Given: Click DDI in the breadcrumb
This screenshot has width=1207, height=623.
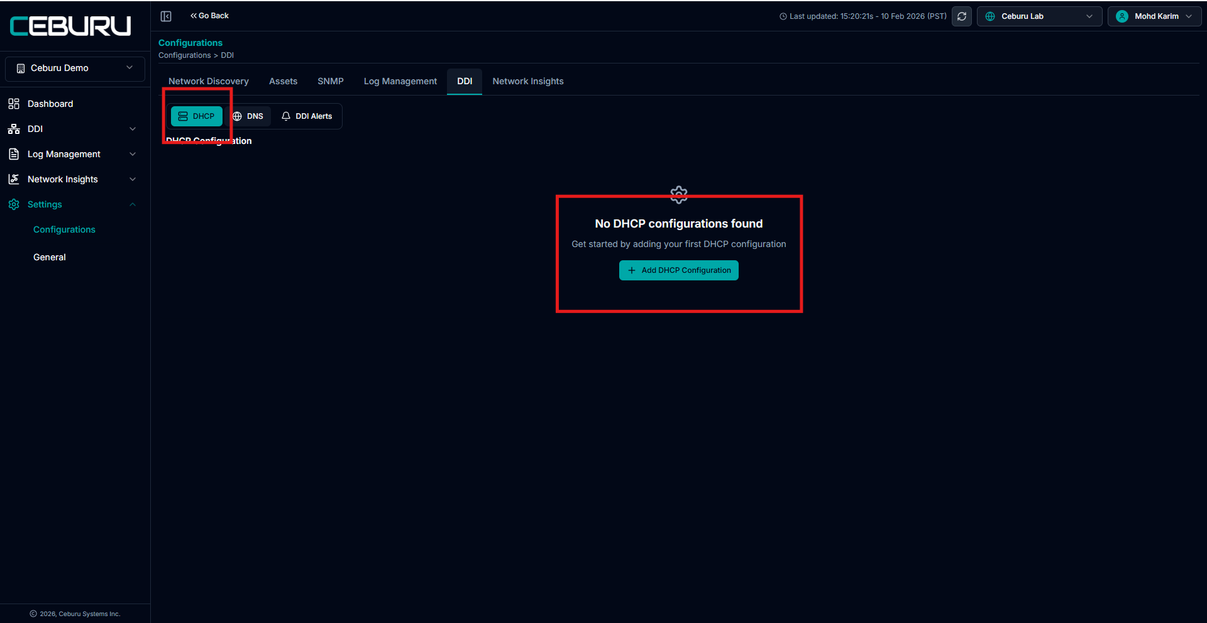Looking at the screenshot, I should pyautogui.click(x=228, y=55).
